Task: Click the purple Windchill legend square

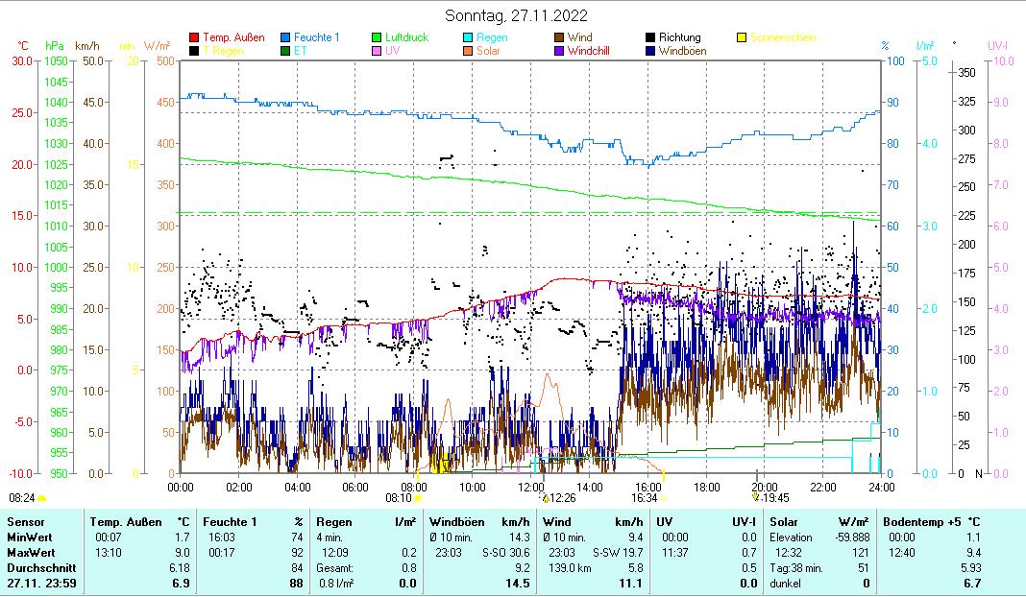Action: [x=559, y=51]
